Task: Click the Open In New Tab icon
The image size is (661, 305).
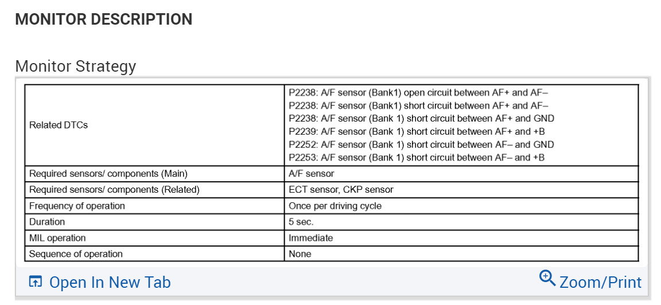Action: (x=36, y=282)
